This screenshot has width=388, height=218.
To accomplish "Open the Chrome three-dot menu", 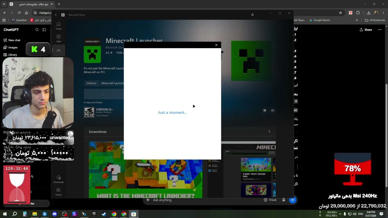I will click(383, 13).
